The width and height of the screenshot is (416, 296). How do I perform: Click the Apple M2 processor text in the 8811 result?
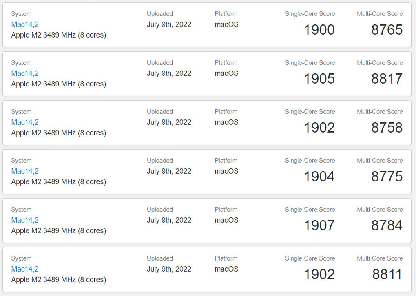[58, 280]
